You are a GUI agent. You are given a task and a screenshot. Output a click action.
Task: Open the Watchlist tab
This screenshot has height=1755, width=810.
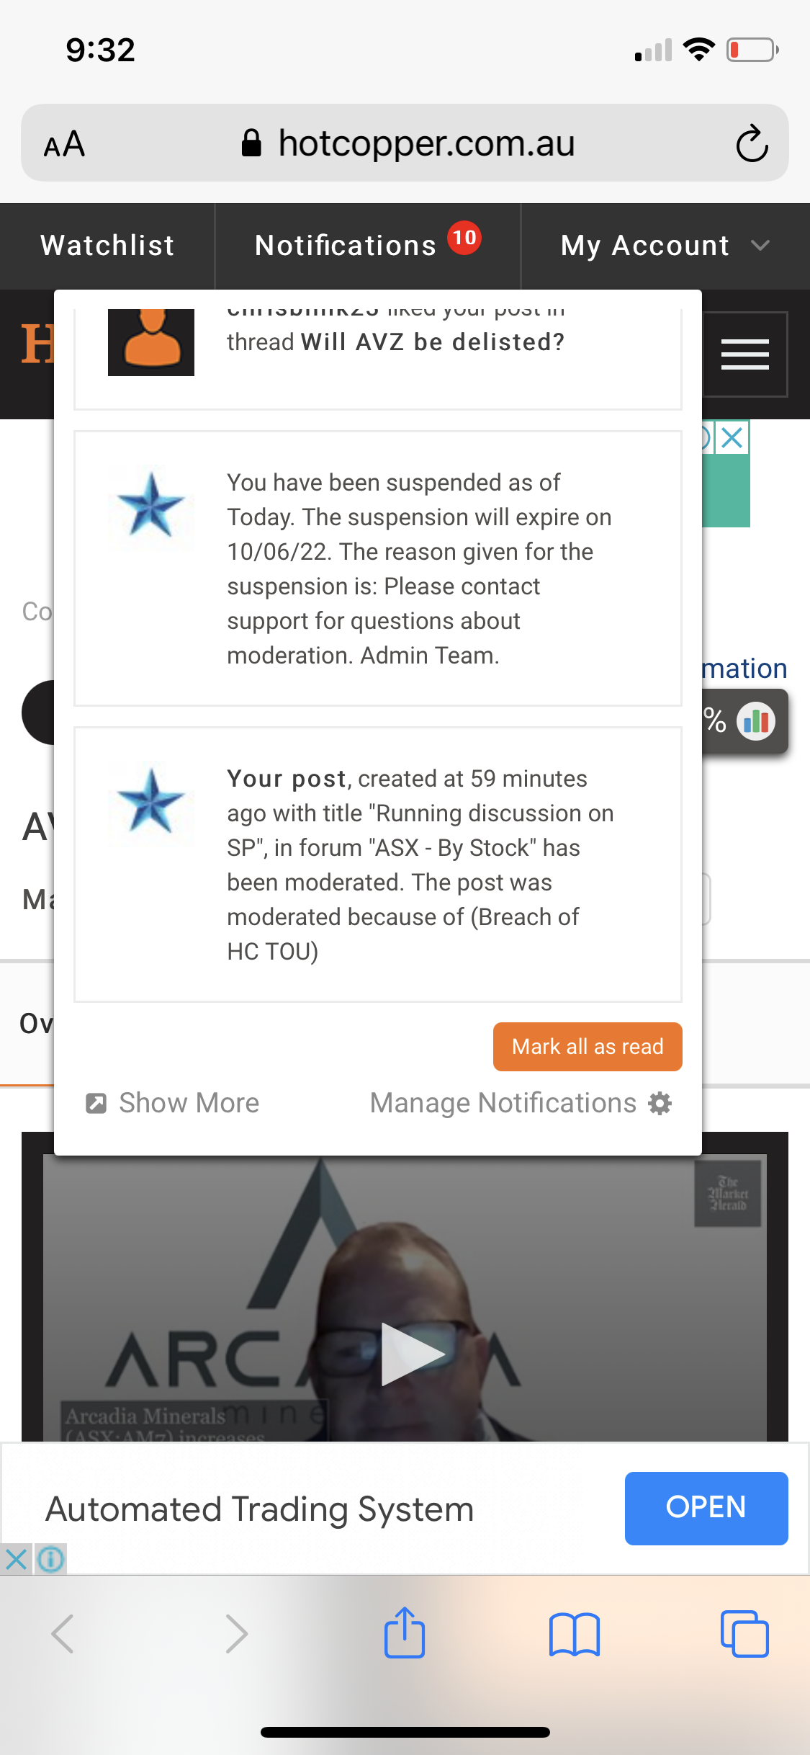107,246
